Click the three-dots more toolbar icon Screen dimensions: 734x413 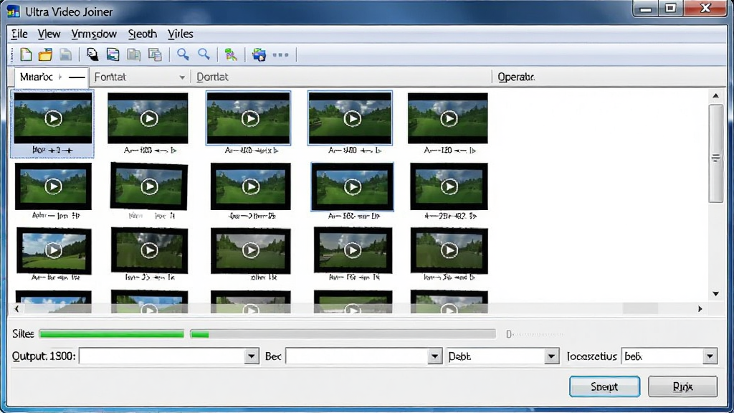tap(280, 54)
